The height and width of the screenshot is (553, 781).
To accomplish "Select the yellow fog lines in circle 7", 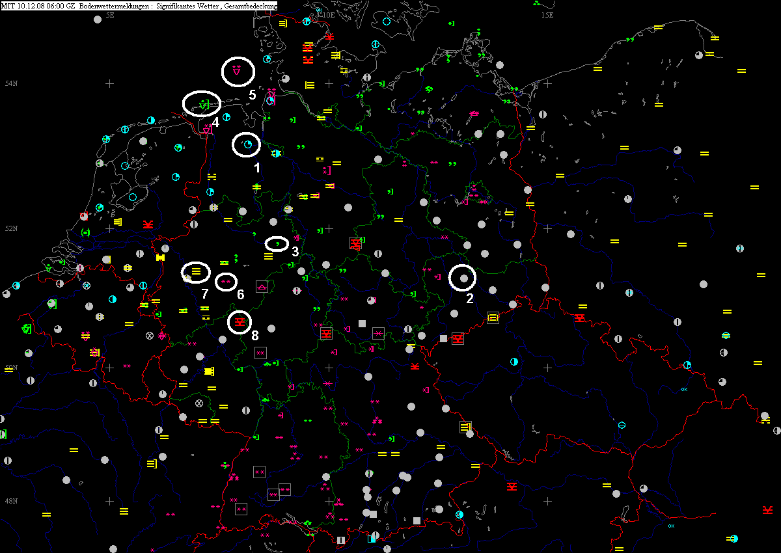I will [x=195, y=271].
